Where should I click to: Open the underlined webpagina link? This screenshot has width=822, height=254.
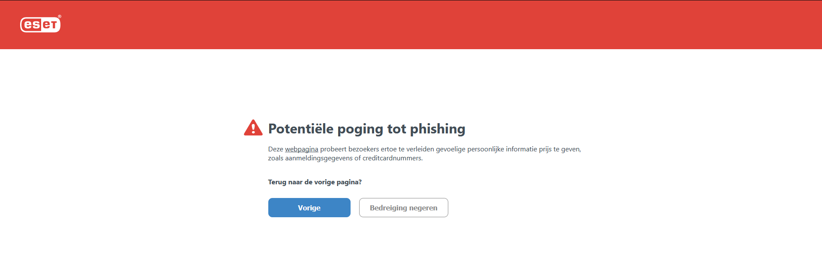(x=301, y=149)
